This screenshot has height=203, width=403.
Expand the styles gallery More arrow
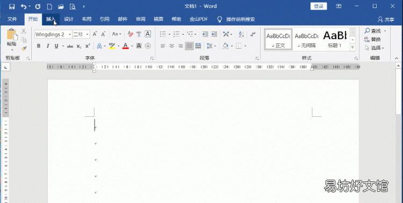pos(352,47)
